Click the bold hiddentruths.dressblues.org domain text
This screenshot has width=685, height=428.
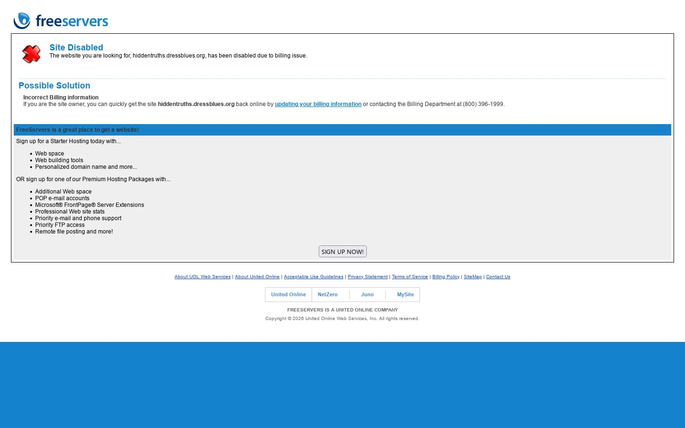196,104
